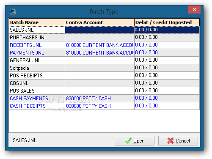This screenshot has width=212, height=159.
Task: Click contra account of RECEIPTS JNL row
Action: (x=99, y=45)
